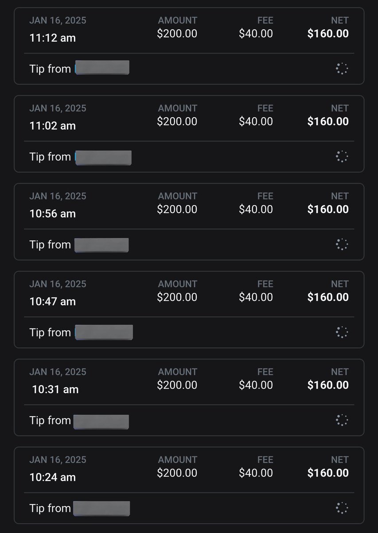Image resolution: width=378 pixels, height=533 pixels.
Task: Click the $200.00 amount on the 10:56 am tip
Action: 177,209
